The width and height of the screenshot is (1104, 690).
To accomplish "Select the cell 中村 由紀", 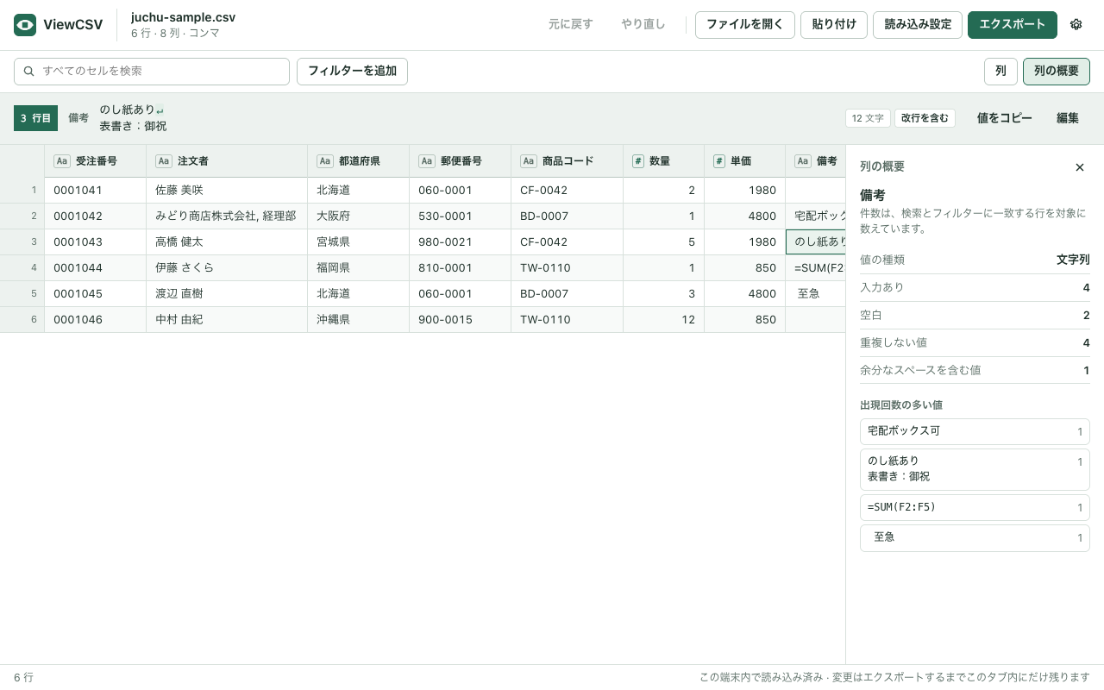I will point(227,320).
